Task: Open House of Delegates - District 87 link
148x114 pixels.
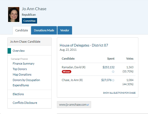Action: [84, 45]
